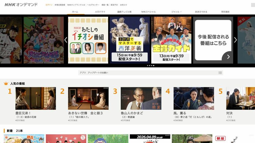The width and height of the screenshot is (255, 143).
Task: Open the 魯山人のかまど program thumbnail
Action: [141, 98]
